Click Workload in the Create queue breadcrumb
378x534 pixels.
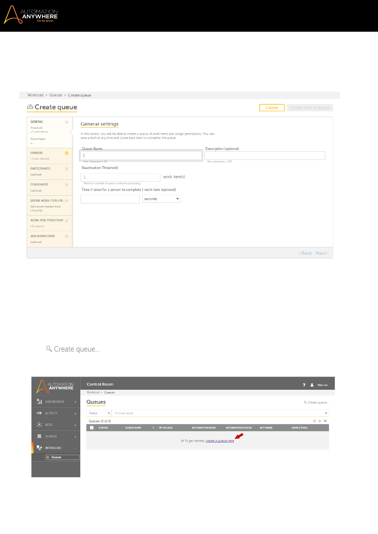pos(35,95)
